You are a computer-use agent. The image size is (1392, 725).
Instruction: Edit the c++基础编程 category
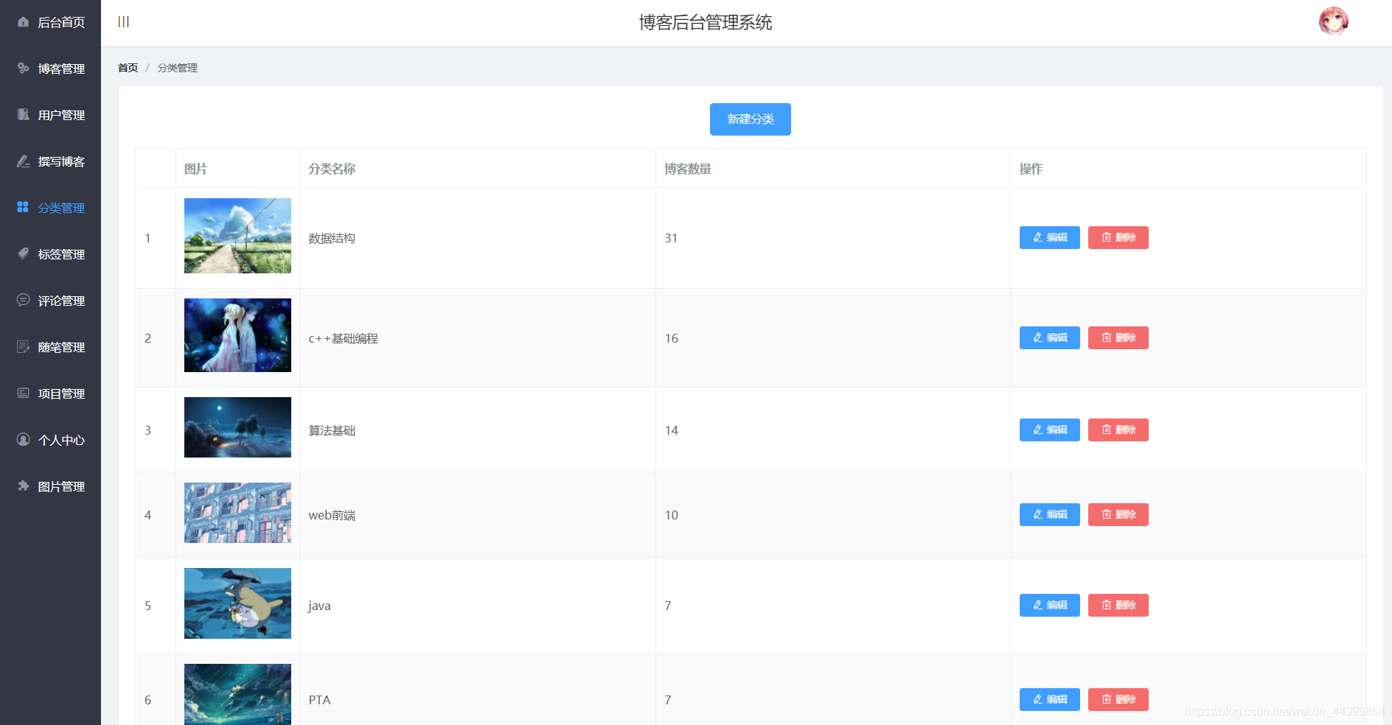pos(1049,337)
